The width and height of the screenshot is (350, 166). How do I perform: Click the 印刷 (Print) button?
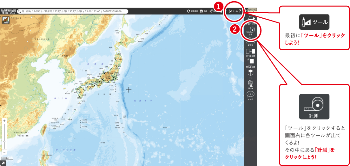coord(203,11)
